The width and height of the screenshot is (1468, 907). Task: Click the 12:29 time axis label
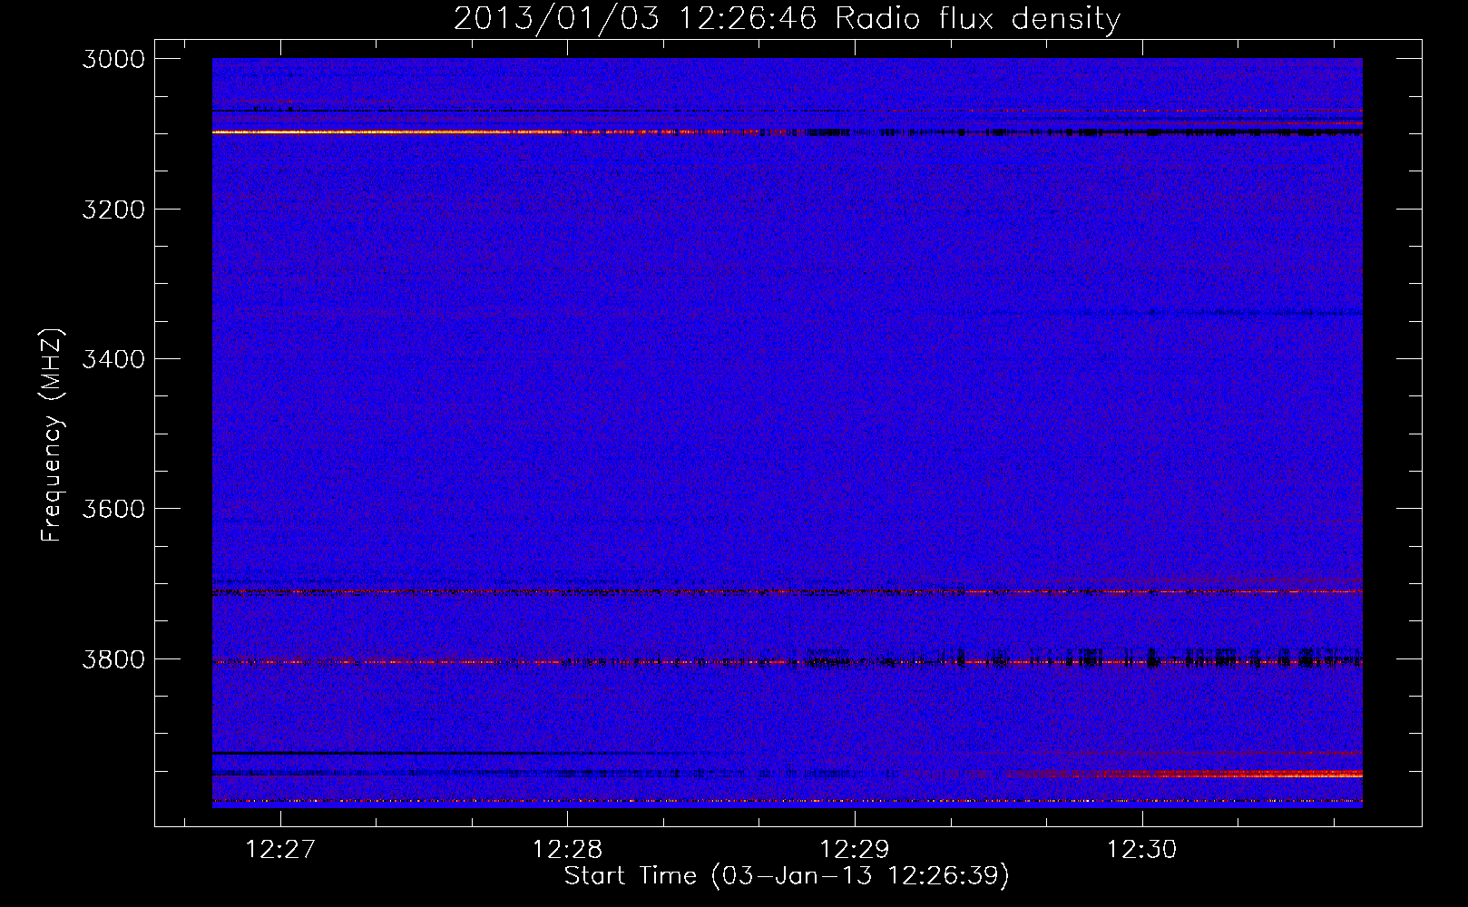point(855,849)
